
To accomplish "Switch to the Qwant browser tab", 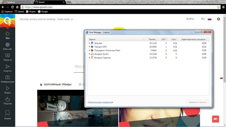I will click(50, 2).
